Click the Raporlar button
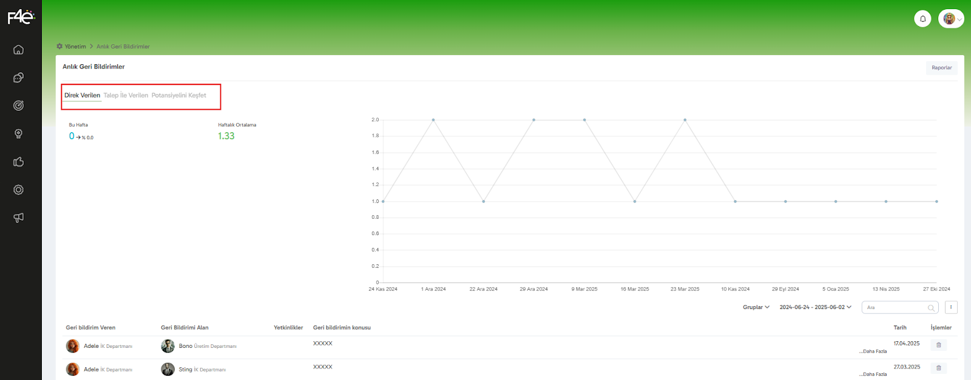The image size is (971, 380). (941, 68)
